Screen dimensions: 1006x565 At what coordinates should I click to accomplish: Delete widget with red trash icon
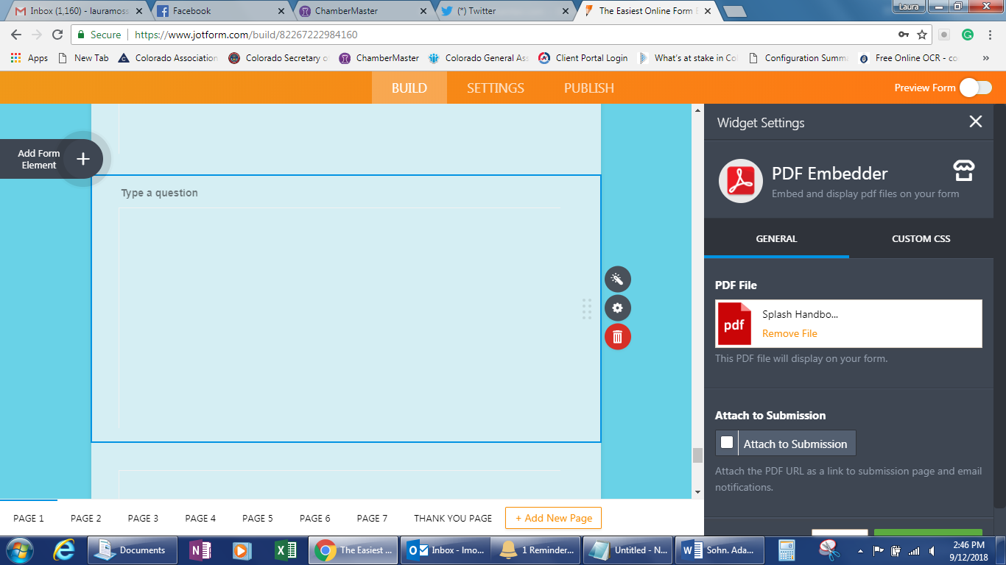click(617, 337)
